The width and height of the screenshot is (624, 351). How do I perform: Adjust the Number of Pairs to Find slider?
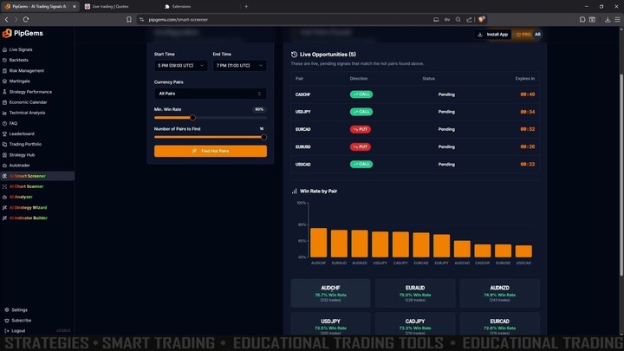coord(263,137)
